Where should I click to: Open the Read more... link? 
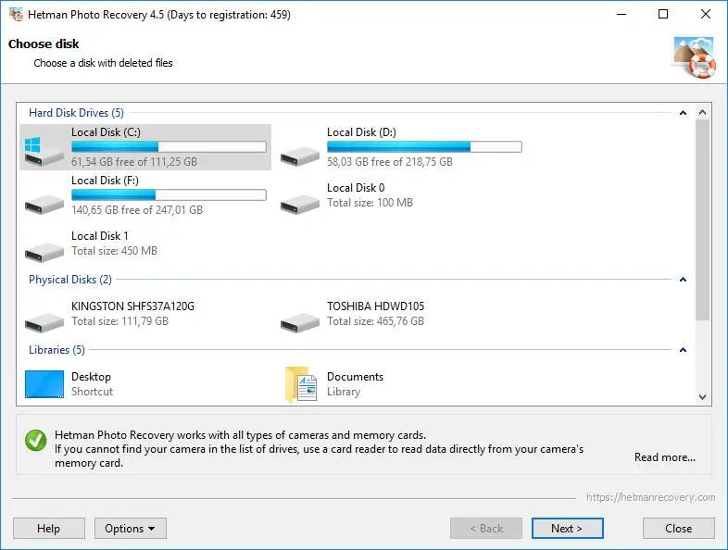point(665,457)
